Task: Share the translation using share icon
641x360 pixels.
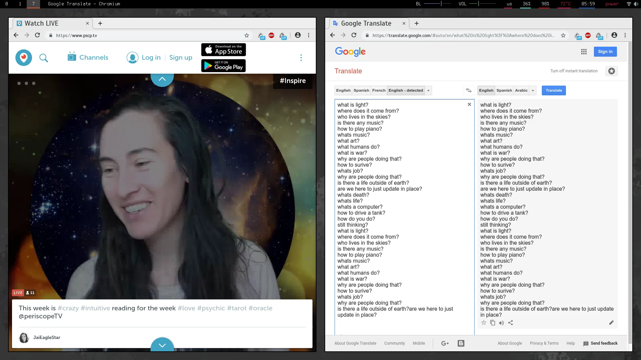Action: (x=510, y=323)
